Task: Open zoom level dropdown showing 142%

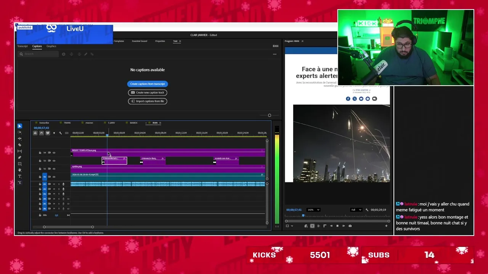Action: [313, 210]
